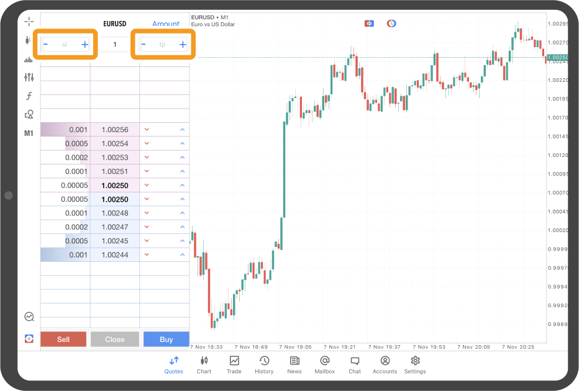Image resolution: width=579 pixels, height=391 pixels.
Task: Click red down chevron on 1.00248 row
Action: coord(147,213)
